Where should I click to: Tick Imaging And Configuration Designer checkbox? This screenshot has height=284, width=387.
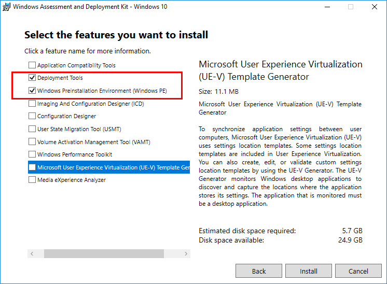[32, 104]
